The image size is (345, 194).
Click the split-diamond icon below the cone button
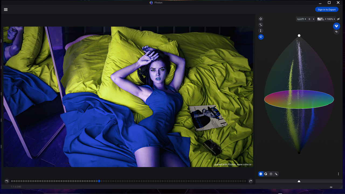pyautogui.click(x=336, y=32)
